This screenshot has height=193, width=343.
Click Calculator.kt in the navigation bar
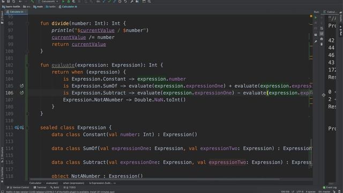coord(68,6)
